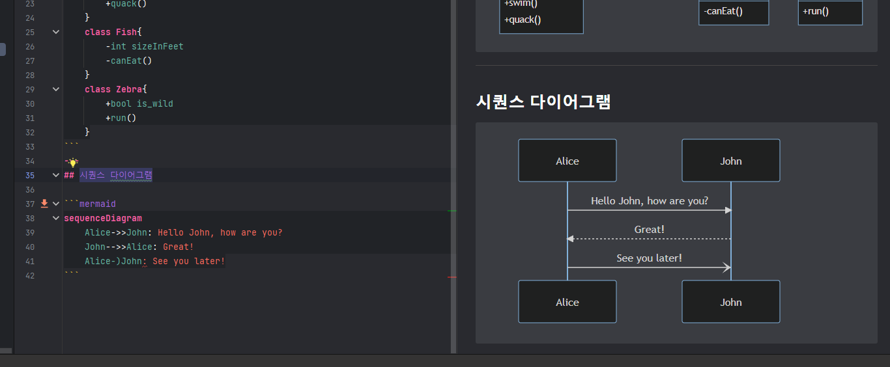Collapse the class Zebra block on line 29
Viewport: 890px width, 367px height.
pyautogui.click(x=56, y=89)
